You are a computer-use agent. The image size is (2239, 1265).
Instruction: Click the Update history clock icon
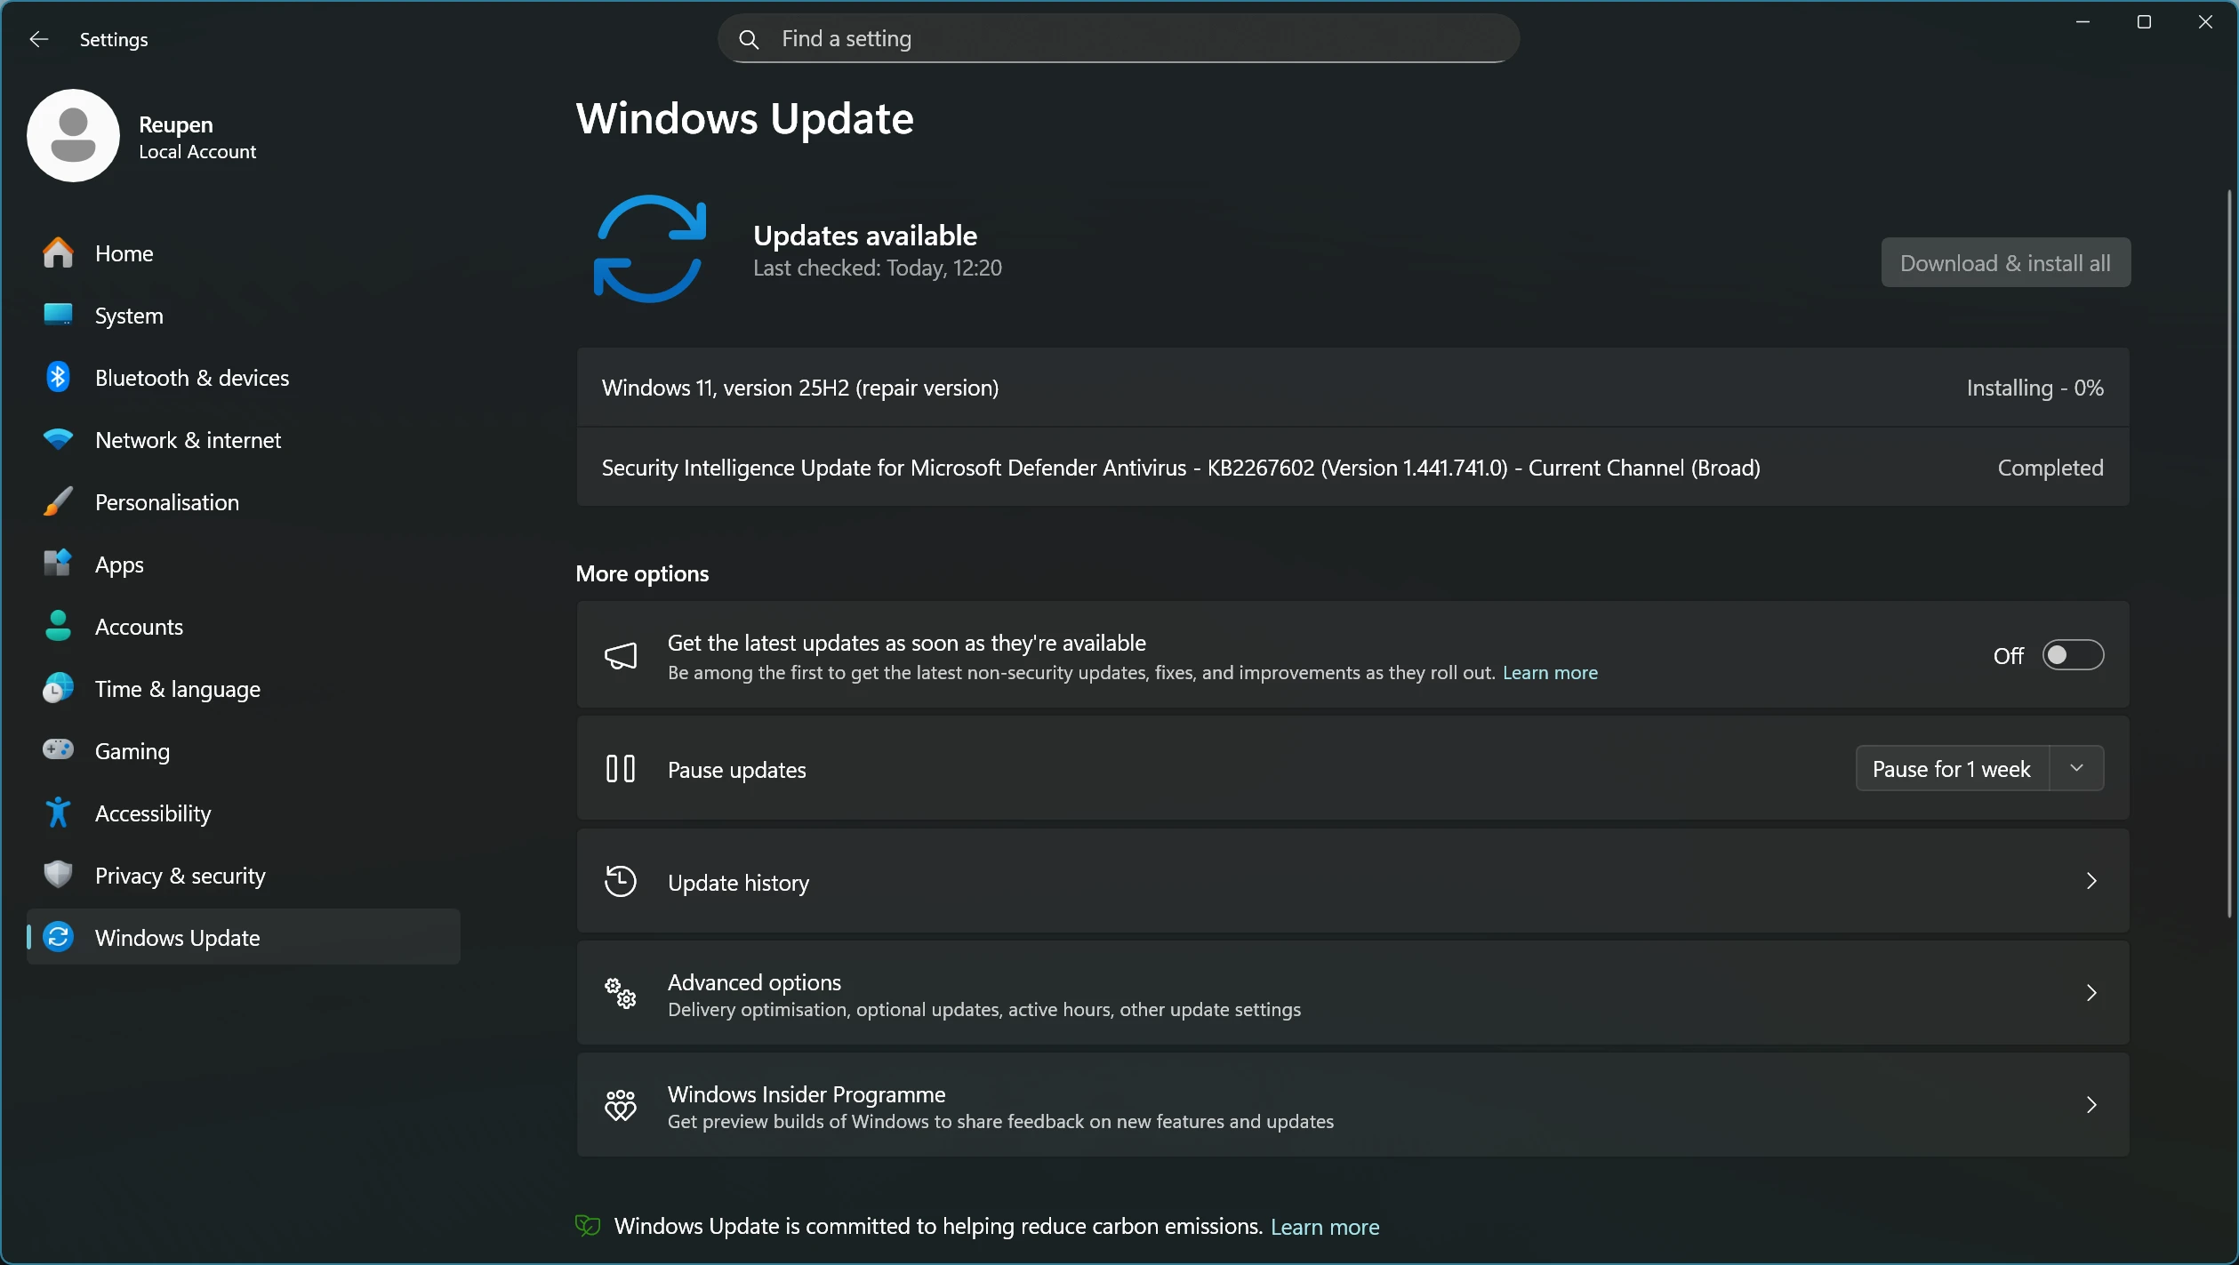[622, 881]
